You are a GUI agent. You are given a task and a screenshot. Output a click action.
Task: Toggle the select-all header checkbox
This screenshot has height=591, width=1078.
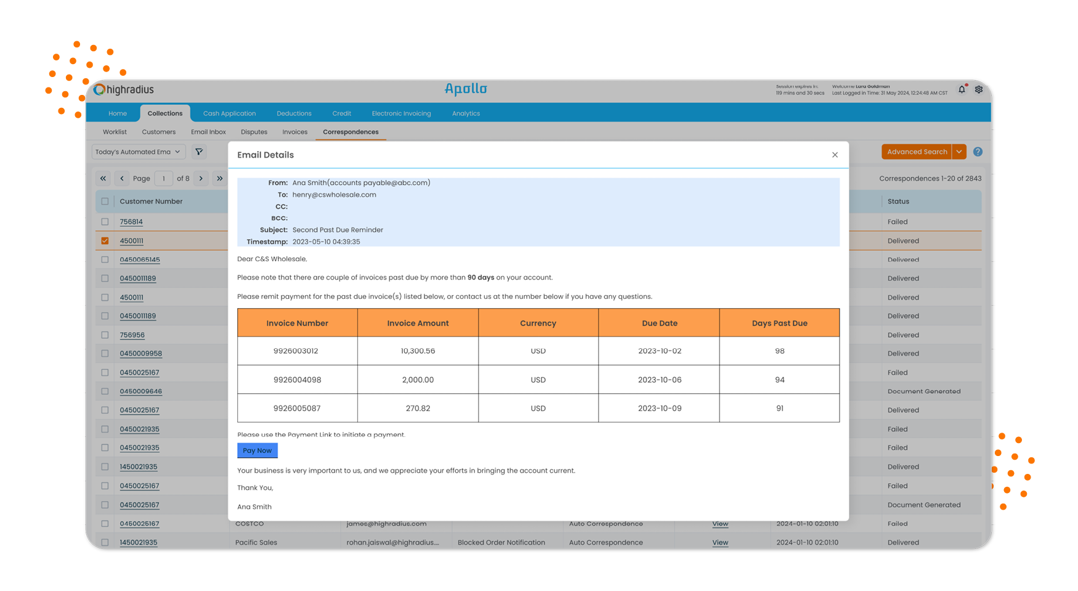click(105, 202)
